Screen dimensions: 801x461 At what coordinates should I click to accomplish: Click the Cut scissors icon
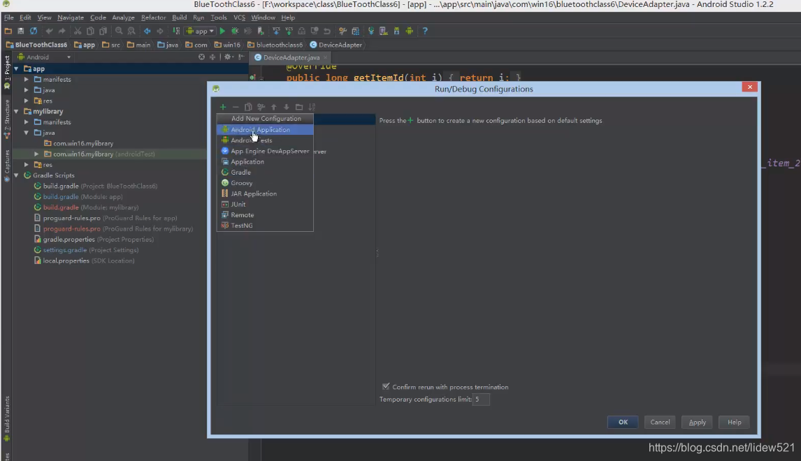pyautogui.click(x=78, y=31)
